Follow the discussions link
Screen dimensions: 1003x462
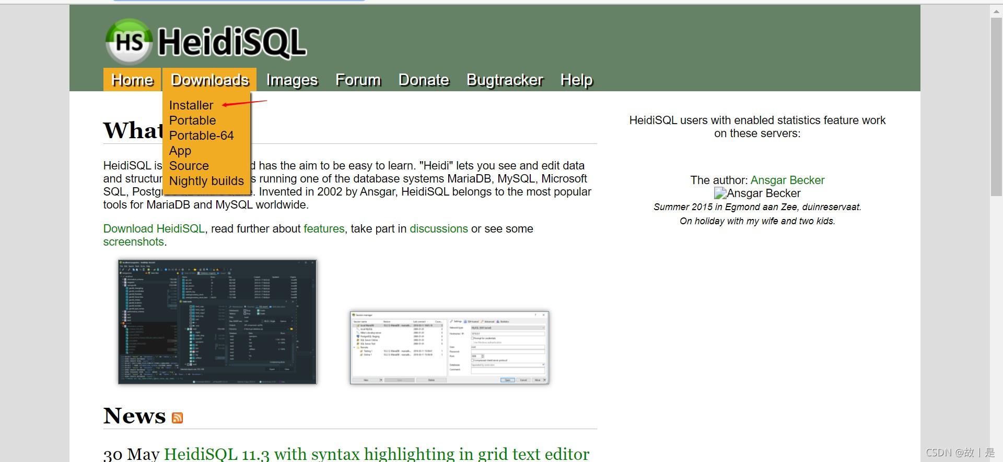tap(439, 229)
